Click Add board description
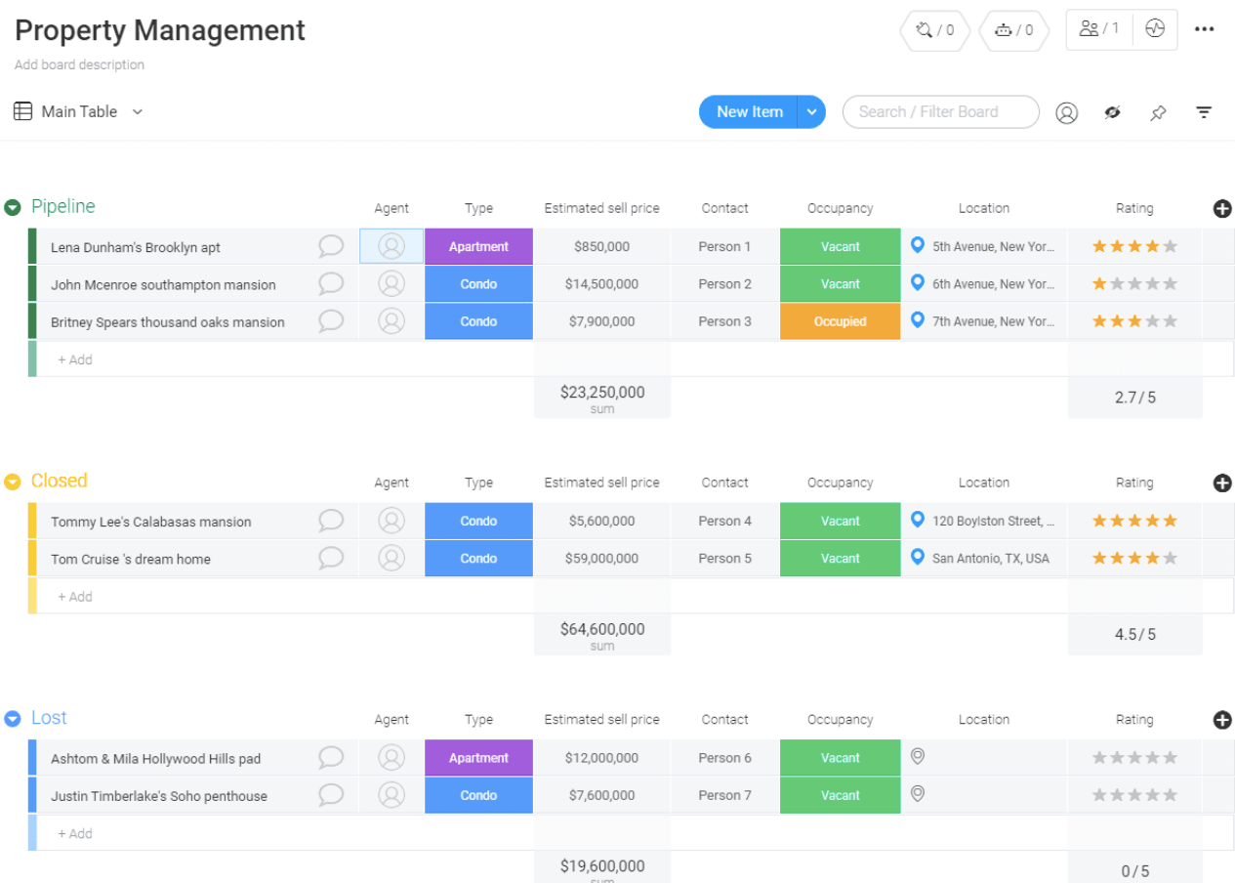Viewport: 1235px width, 883px height. click(x=79, y=64)
